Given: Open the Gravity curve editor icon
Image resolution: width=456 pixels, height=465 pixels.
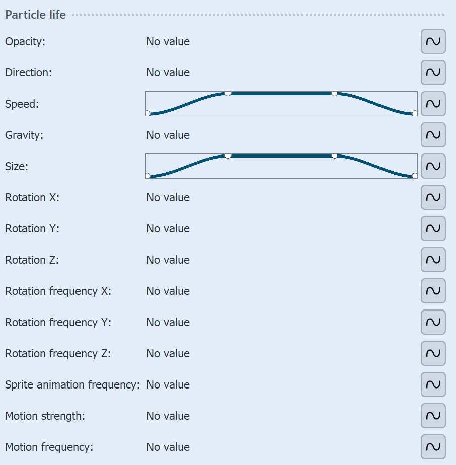Looking at the screenshot, I should coord(433,135).
